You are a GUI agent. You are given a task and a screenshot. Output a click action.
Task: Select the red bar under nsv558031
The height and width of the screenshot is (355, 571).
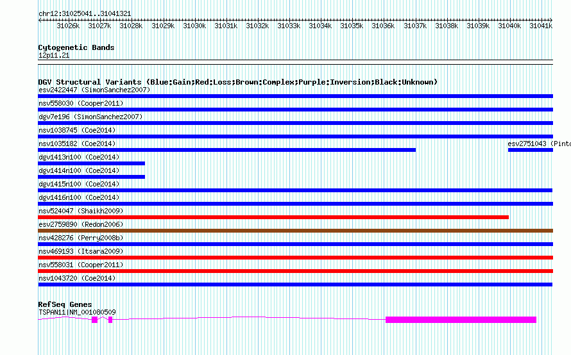coord(295,271)
